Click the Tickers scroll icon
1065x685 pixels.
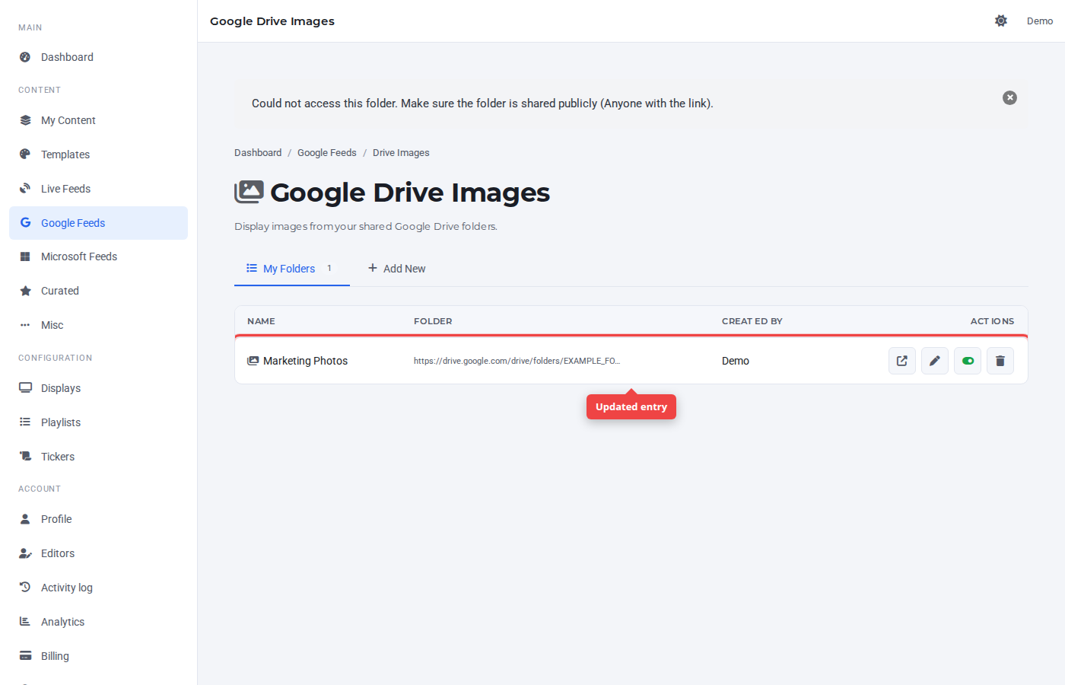tap(25, 457)
